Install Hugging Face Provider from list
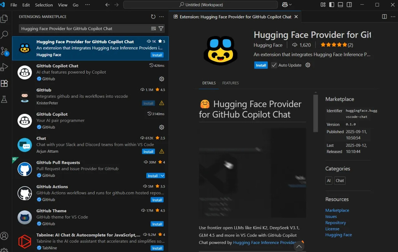The height and width of the screenshot is (252, 398). (x=157, y=55)
